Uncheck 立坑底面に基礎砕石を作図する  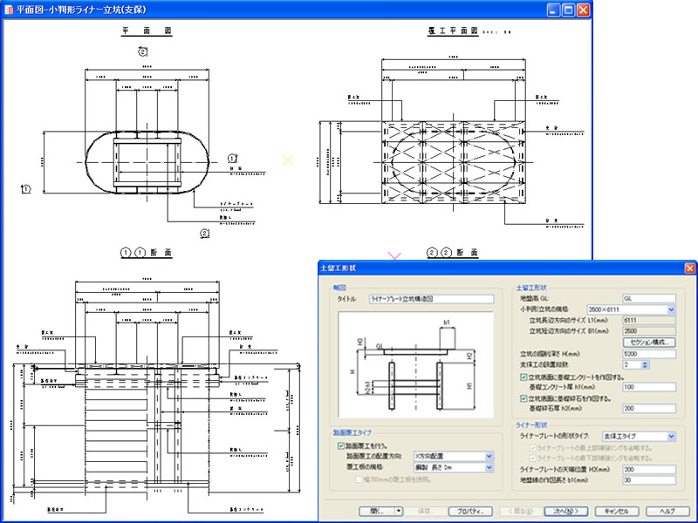(523, 397)
